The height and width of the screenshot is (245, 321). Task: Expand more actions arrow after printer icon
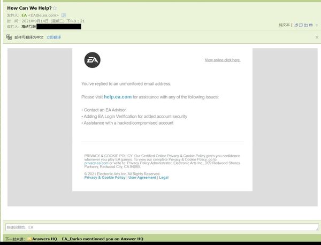[x=317, y=25]
